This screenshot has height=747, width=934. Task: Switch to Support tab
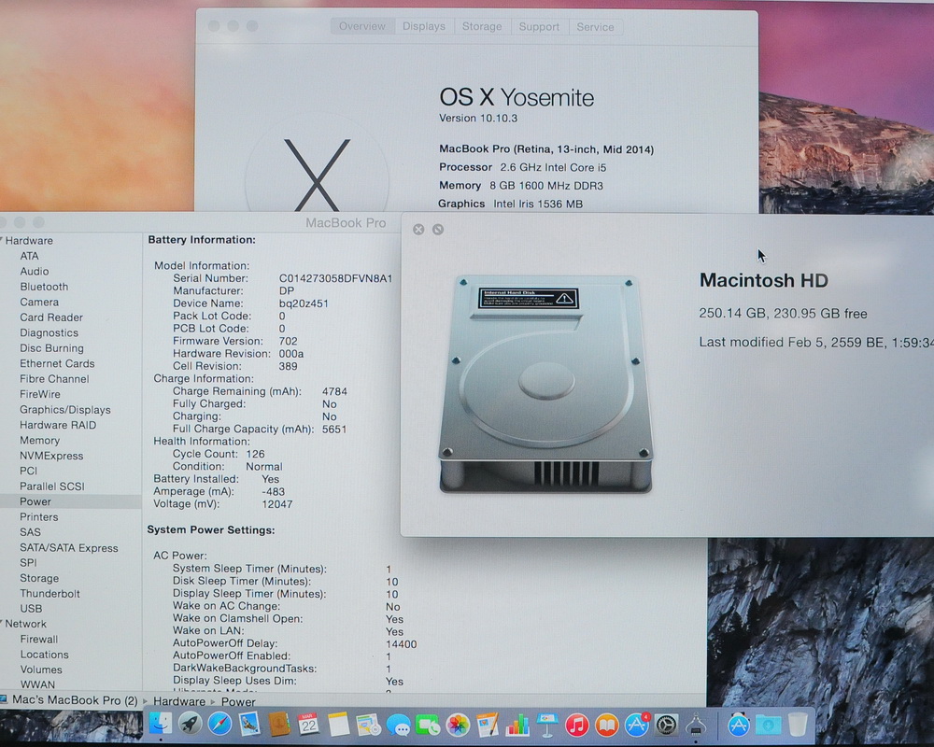pos(539,26)
